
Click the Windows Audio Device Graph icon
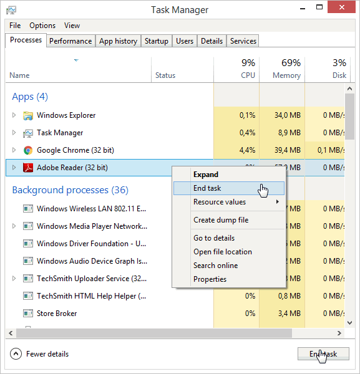point(28,261)
